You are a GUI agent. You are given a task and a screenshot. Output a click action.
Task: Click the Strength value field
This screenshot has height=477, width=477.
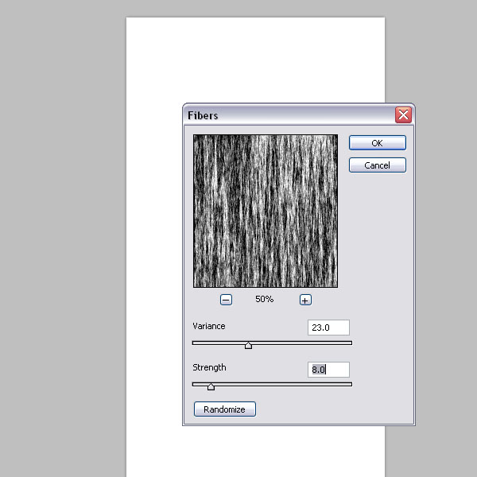(x=328, y=370)
